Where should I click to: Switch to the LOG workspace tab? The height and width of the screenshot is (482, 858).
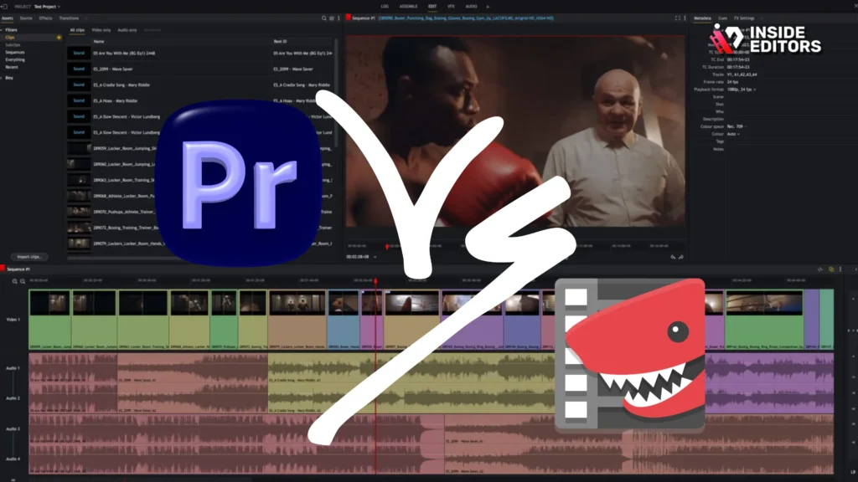385,7
